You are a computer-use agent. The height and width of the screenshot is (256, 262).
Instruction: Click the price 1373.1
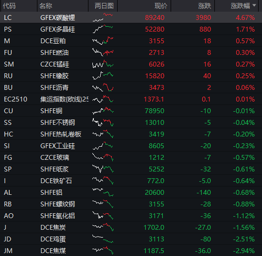154,99
